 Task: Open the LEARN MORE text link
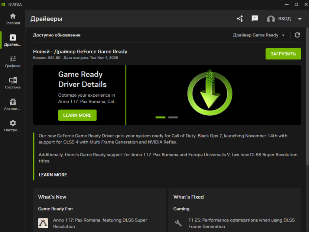pyautogui.click(x=53, y=175)
